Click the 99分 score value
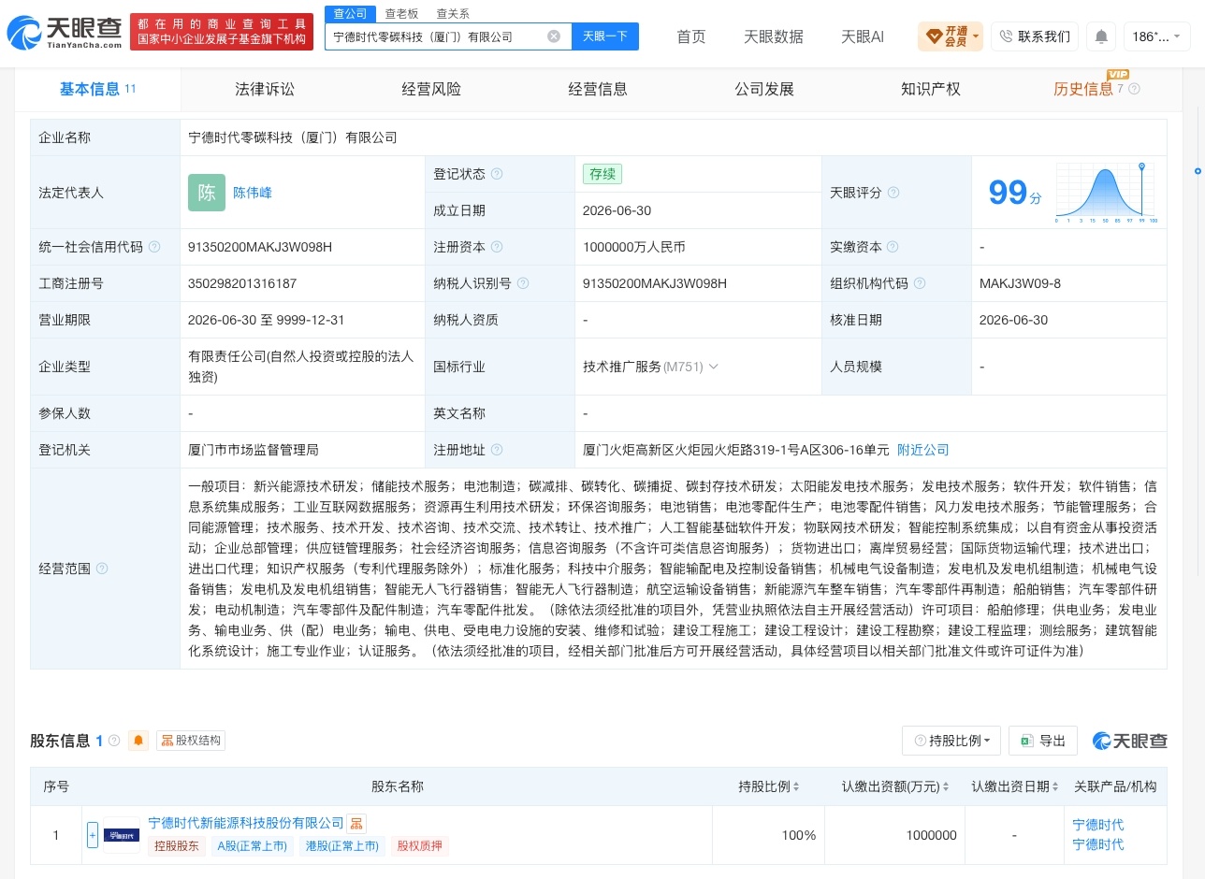The image size is (1205, 879). click(x=1015, y=193)
